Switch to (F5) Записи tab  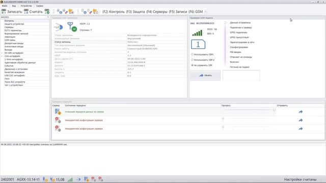178,12
